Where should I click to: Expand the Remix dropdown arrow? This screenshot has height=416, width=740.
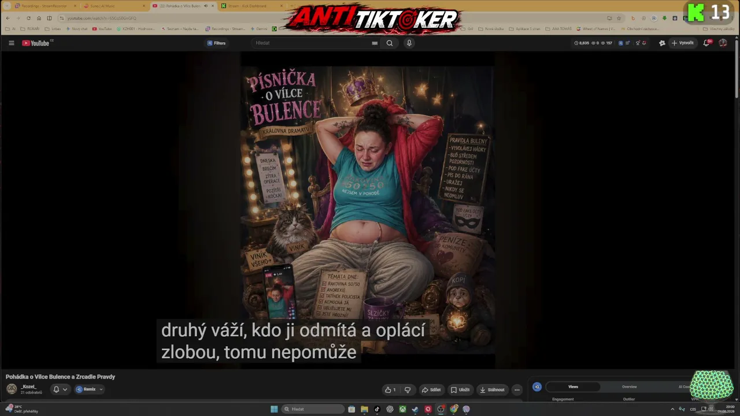[x=101, y=389]
